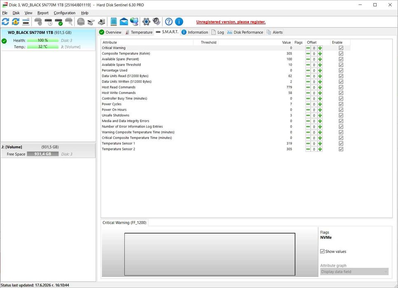Click the first grey disk test icon
Image resolution: width=398 pixels, height=288 pixels.
[38, 22]
